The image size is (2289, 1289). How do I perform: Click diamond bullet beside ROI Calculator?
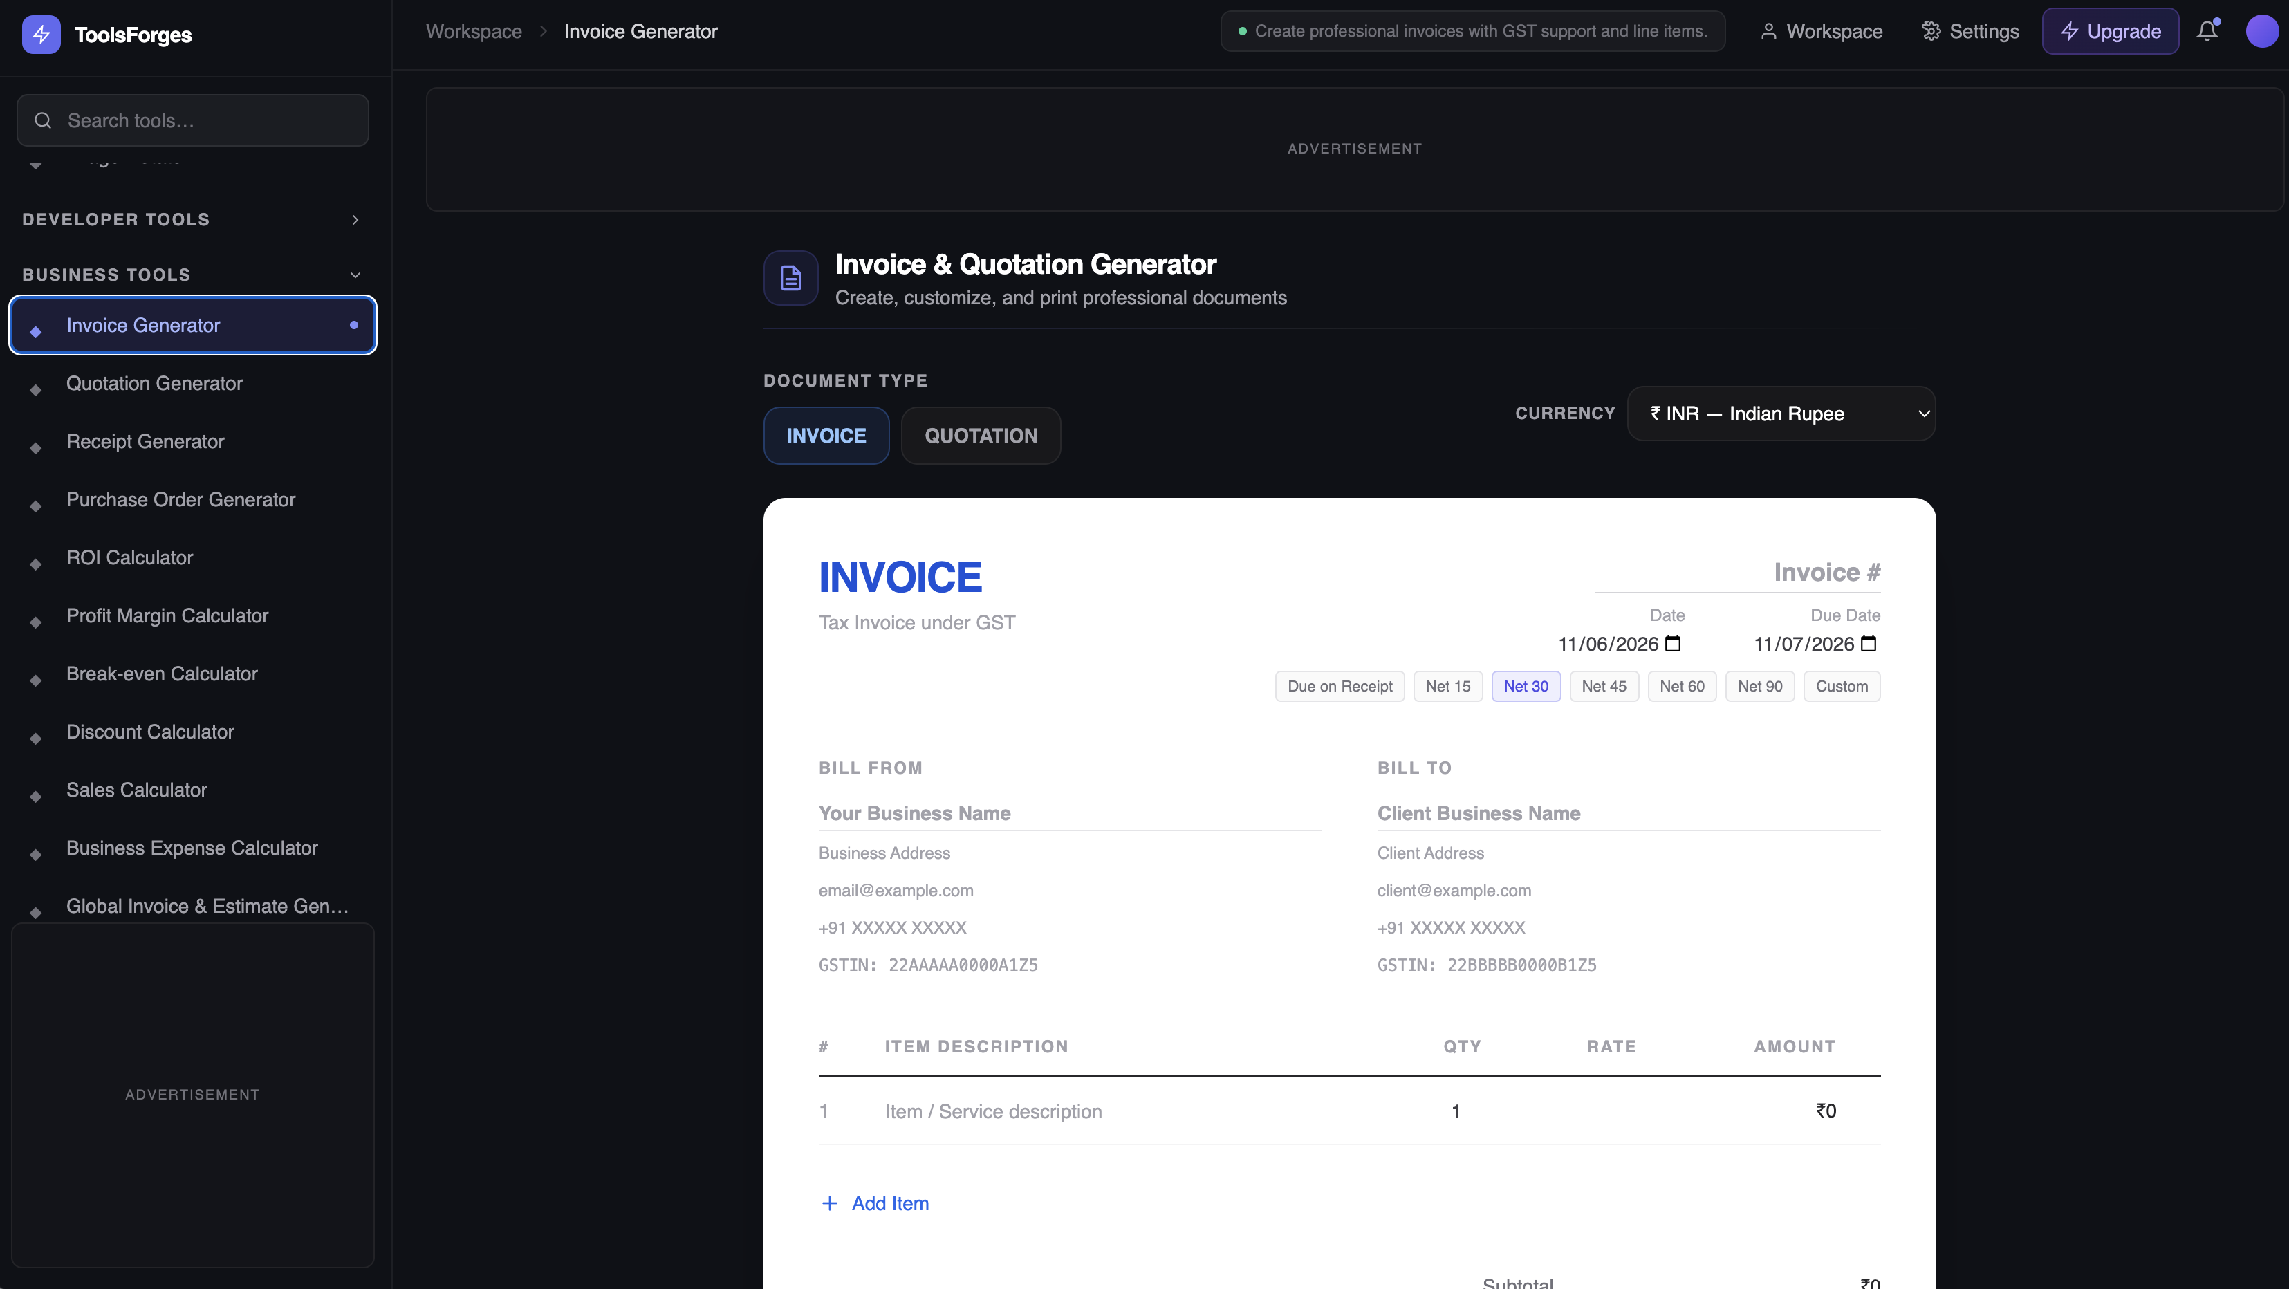[35, 563]
